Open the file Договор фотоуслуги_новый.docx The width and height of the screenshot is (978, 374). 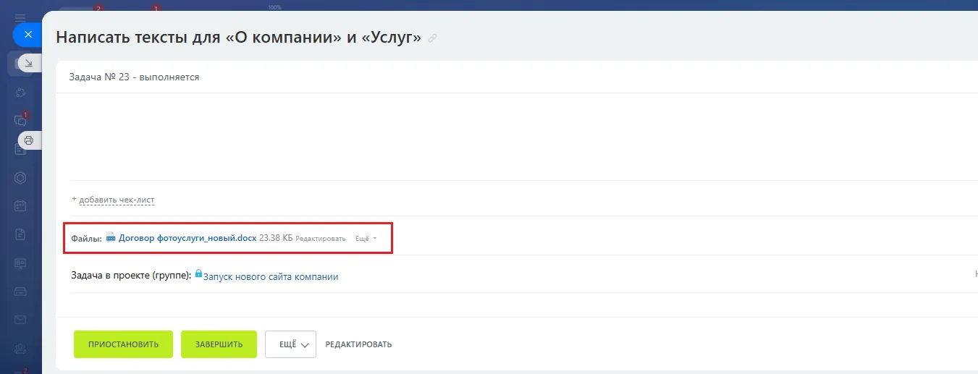coord(187,238)
